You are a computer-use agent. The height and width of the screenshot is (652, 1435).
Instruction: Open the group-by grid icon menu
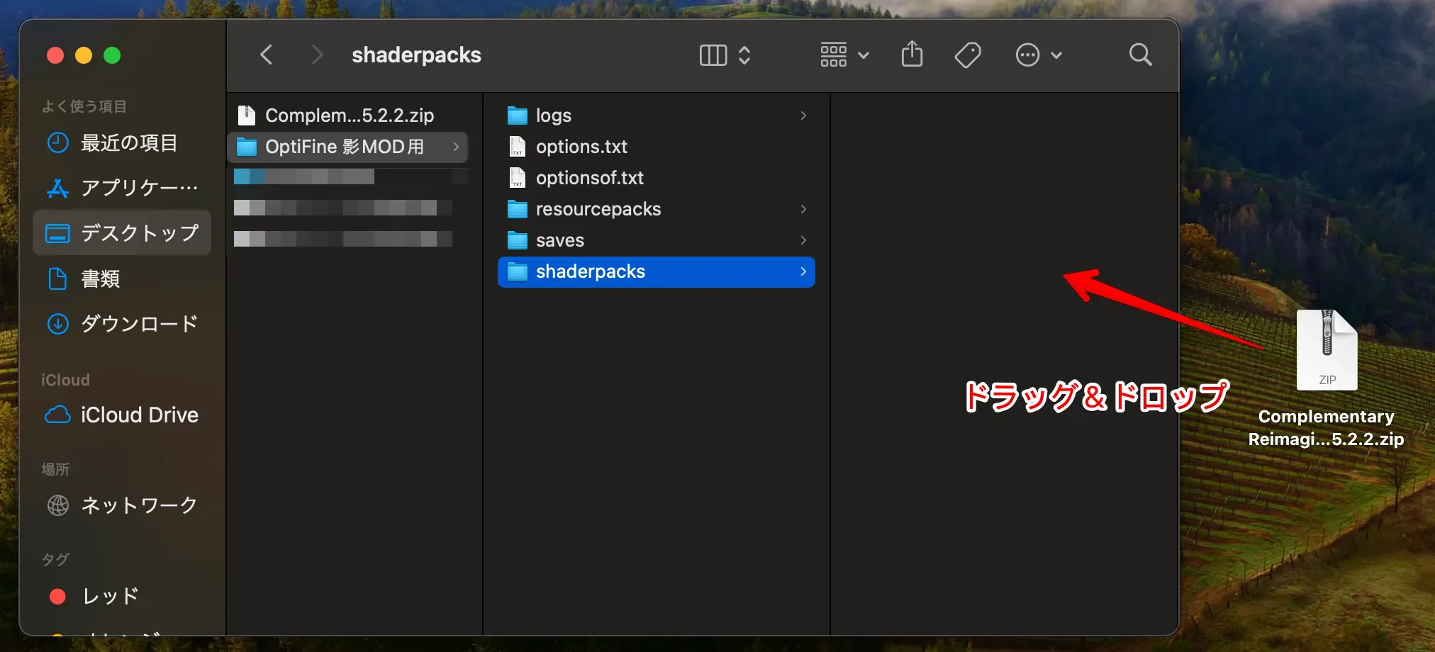coord(834,55)
